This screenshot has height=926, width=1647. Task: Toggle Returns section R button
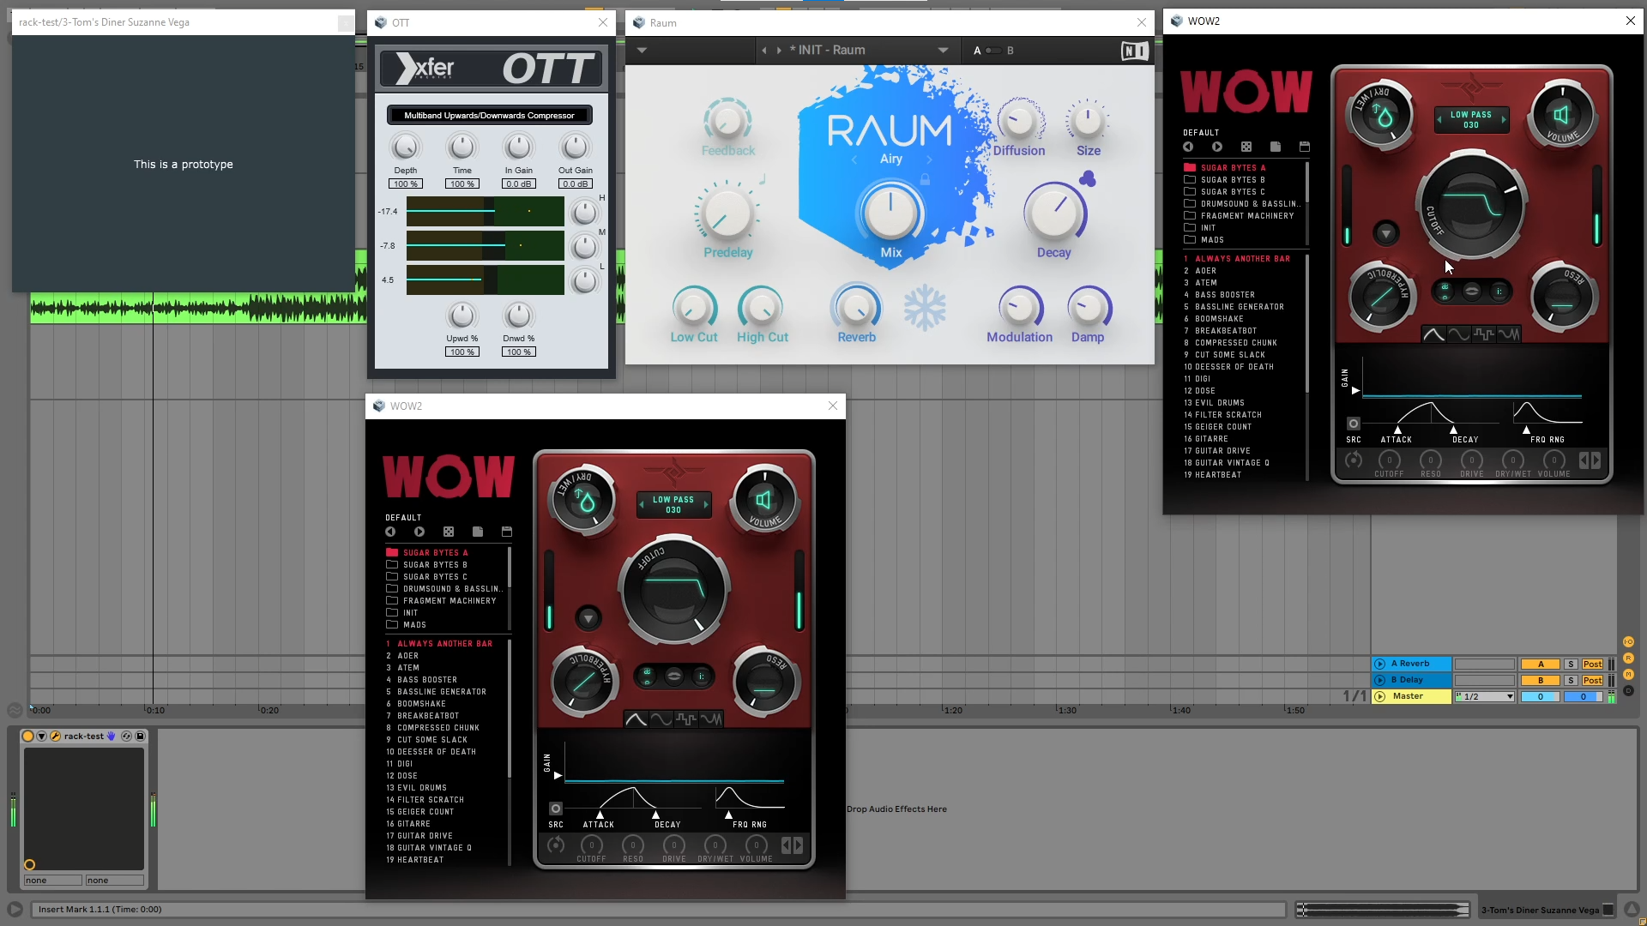[x=1628, y=658]
